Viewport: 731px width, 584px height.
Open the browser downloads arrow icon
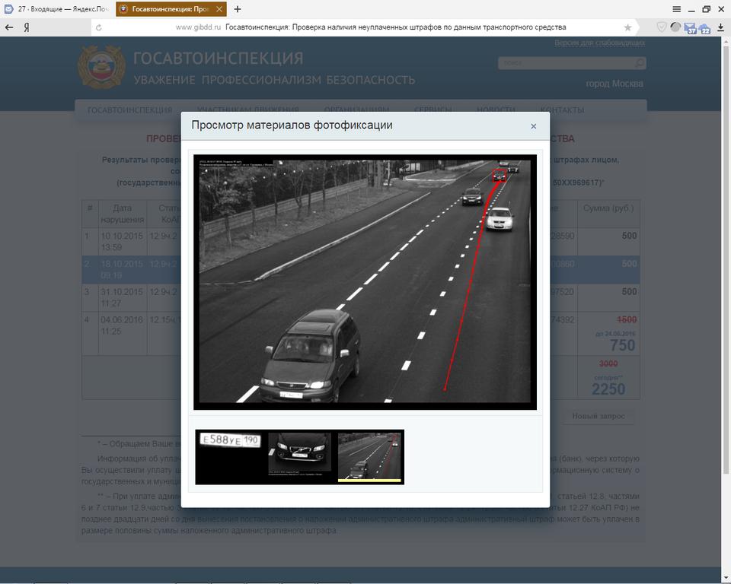[x=720, y=27]
